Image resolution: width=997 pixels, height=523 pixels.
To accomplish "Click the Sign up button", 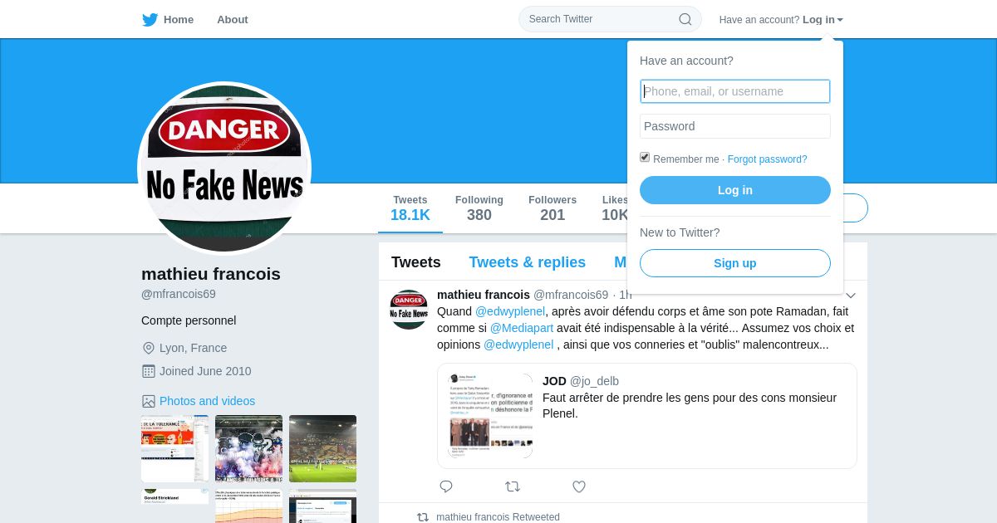I will [x=735, y=263].
